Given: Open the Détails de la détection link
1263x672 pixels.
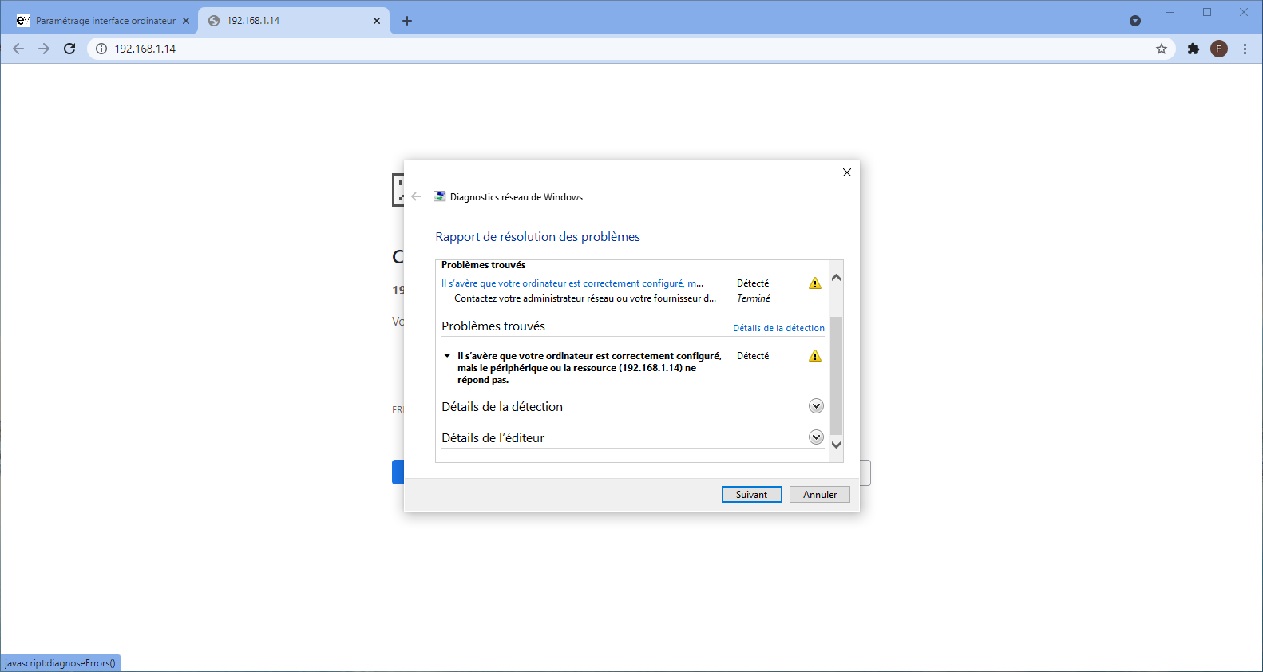Looking at the screenshot, I should point(778,328).
